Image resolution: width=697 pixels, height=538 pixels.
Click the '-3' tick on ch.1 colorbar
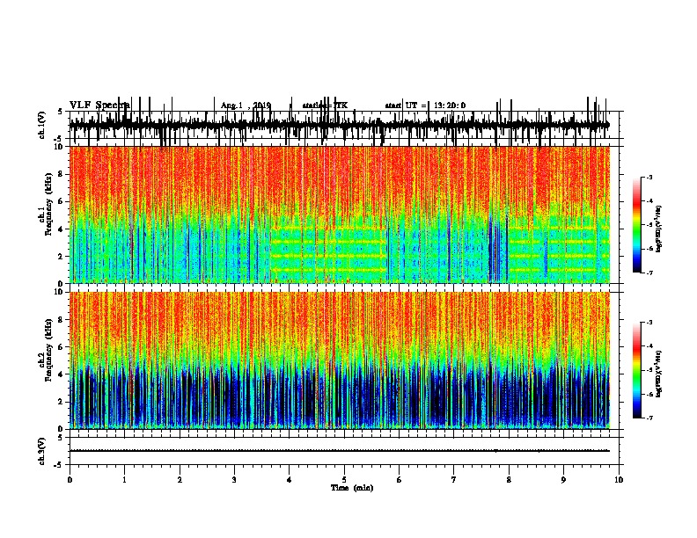point(649,177)
